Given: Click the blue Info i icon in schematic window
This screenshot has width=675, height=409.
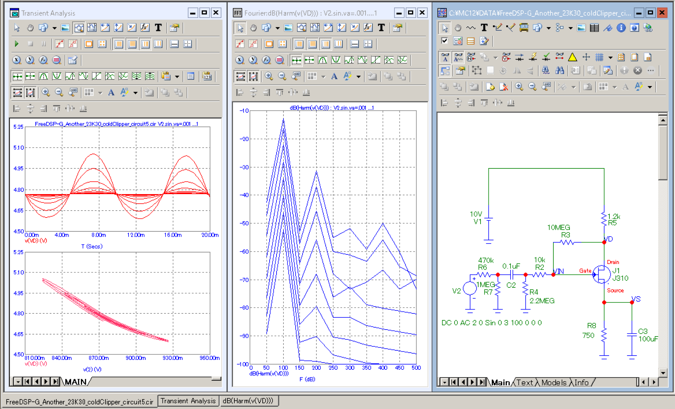Looking at the screenshot, I should (x=621, y=28).
